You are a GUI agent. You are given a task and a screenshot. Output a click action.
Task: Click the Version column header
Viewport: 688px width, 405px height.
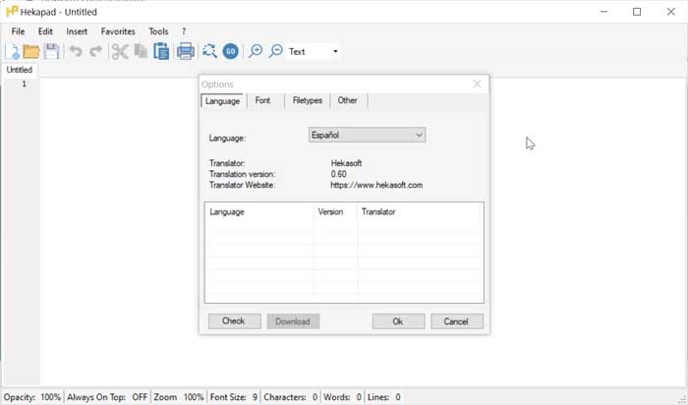click(x=336, y=212)
